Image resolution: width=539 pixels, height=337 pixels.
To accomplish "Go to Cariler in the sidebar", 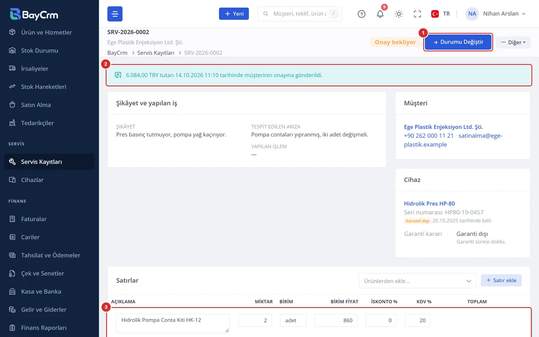I will 49,237.
